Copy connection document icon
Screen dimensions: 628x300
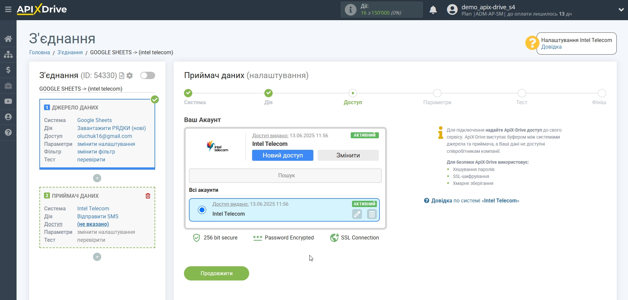click(x=122, y=76)
